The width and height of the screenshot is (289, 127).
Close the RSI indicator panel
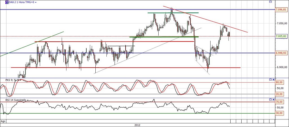pos(273,99)
